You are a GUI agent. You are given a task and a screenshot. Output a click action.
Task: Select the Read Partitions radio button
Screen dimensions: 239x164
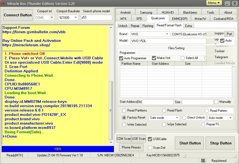click(x=124, y=110)
